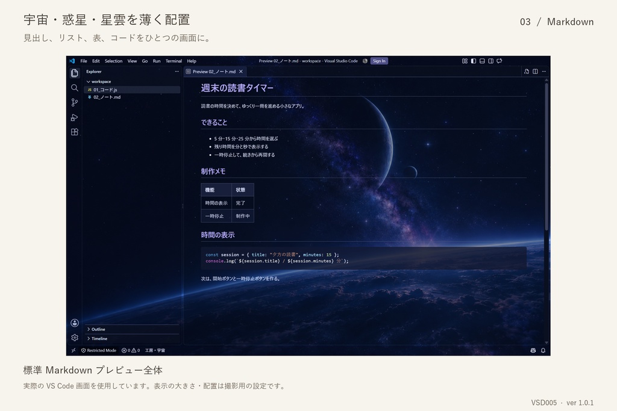Click the Copilot status bar icon
Viewport: 617px width, 411px height.
click(x=533, y=350)
